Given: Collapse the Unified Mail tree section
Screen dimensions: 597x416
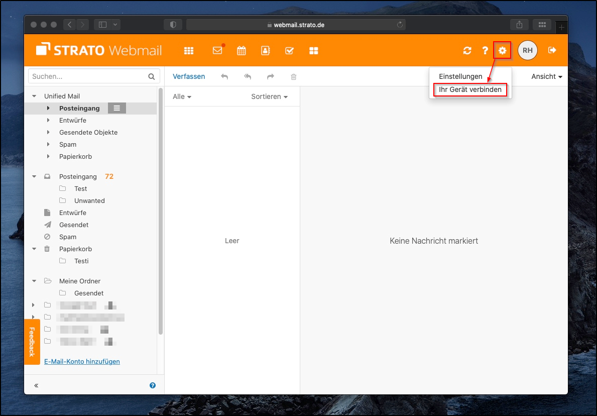Looking at the screenshot, I should [x=34, y=96].
